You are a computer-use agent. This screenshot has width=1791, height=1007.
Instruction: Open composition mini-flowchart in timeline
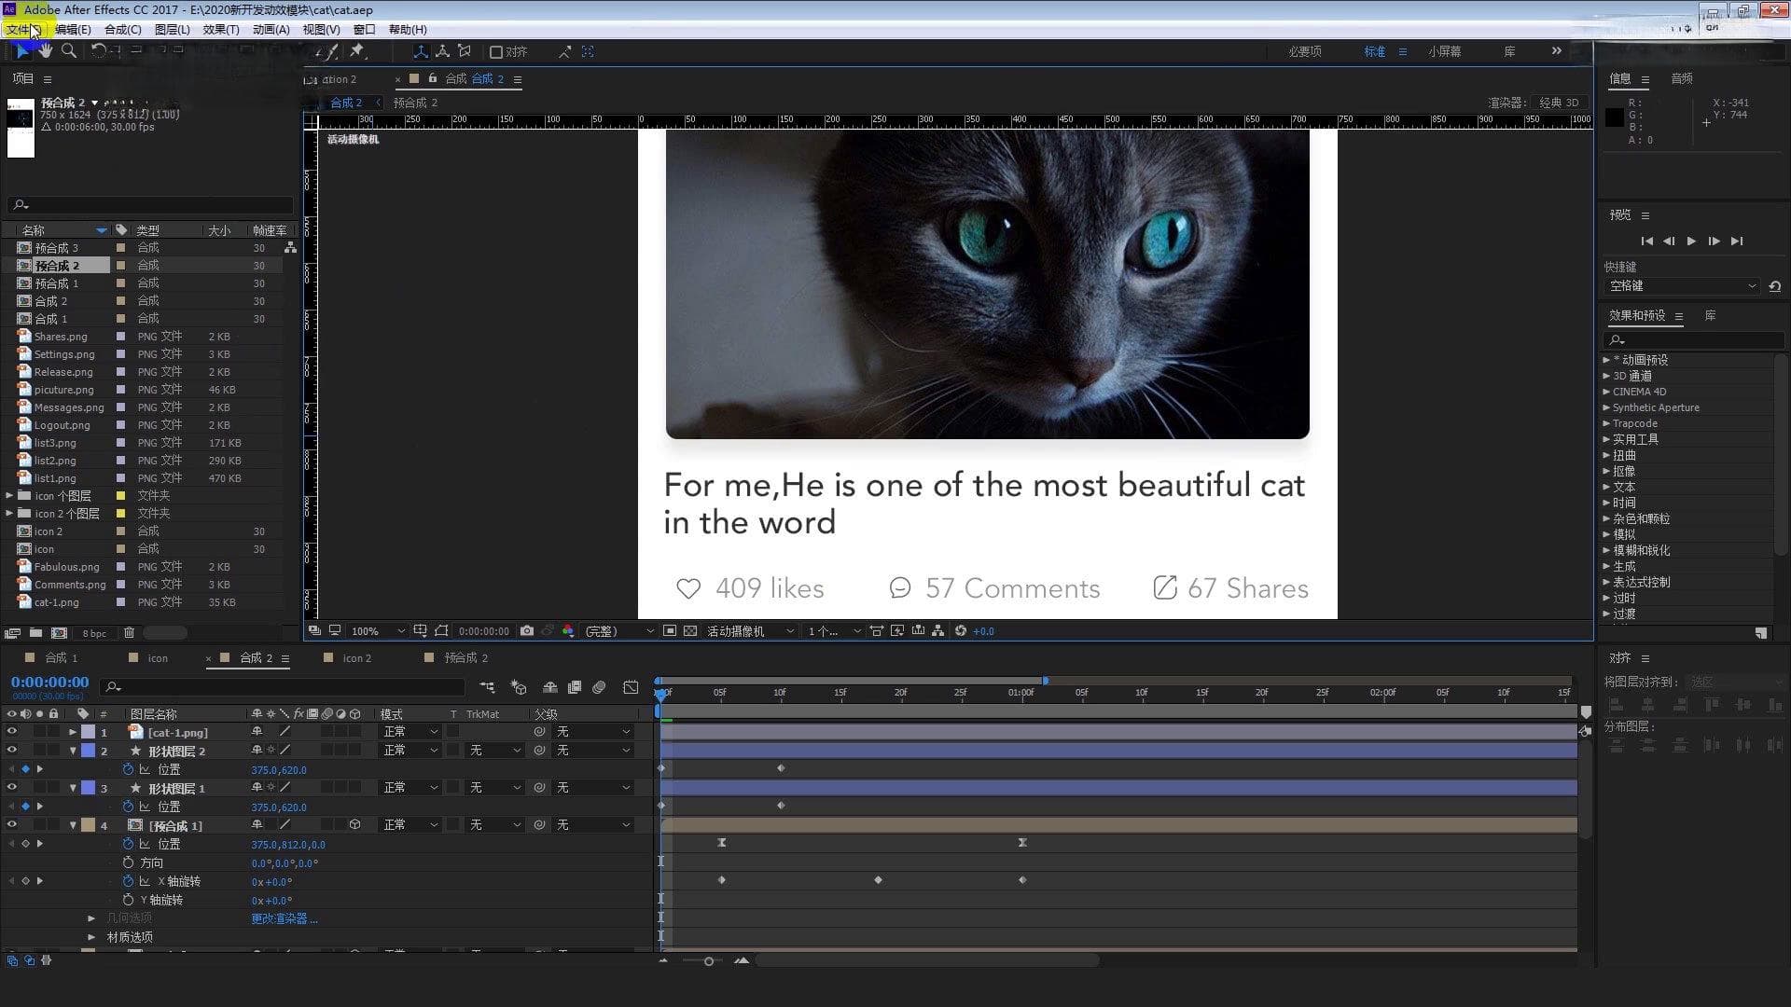[487, 687]
